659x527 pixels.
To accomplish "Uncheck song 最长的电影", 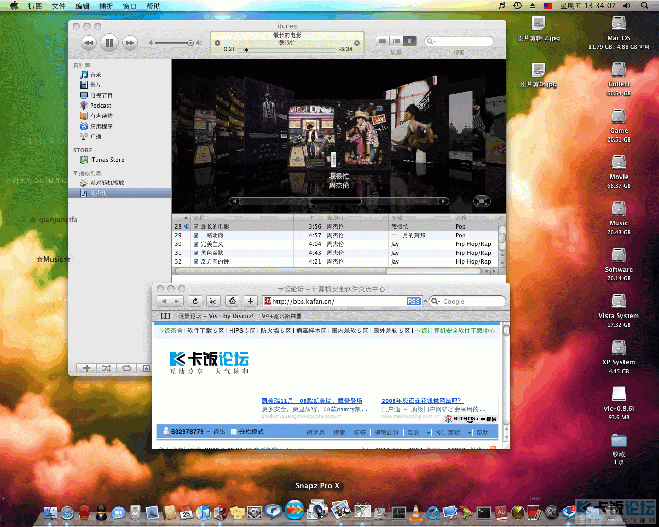I will click(196, 226).
